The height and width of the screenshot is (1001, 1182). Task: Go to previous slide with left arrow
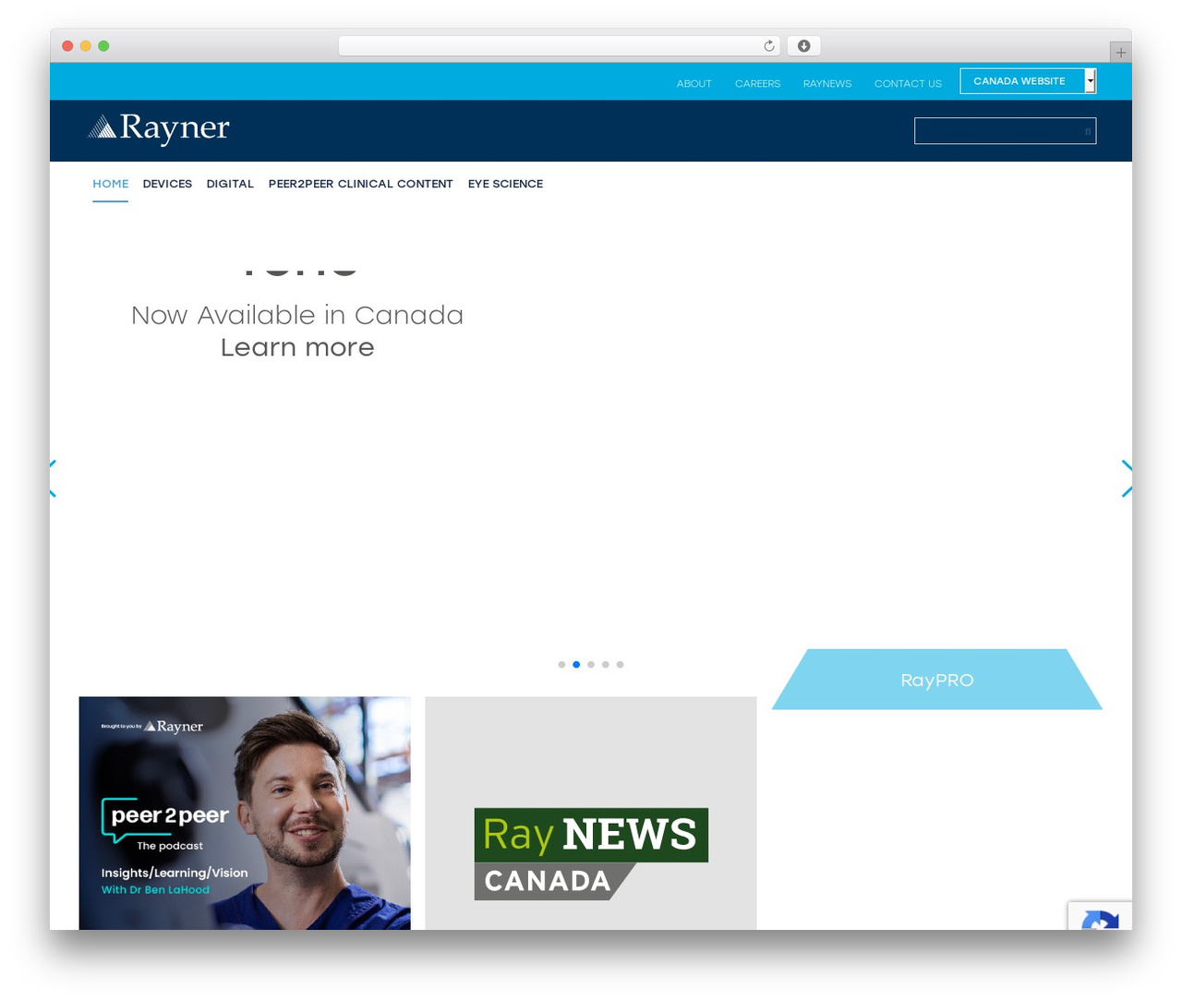(x=53, y=478)
